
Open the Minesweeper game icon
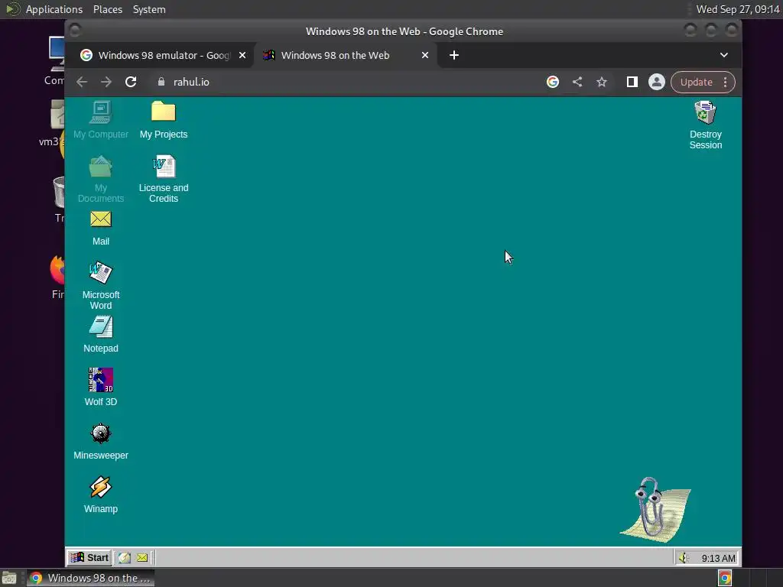point(100,441)
